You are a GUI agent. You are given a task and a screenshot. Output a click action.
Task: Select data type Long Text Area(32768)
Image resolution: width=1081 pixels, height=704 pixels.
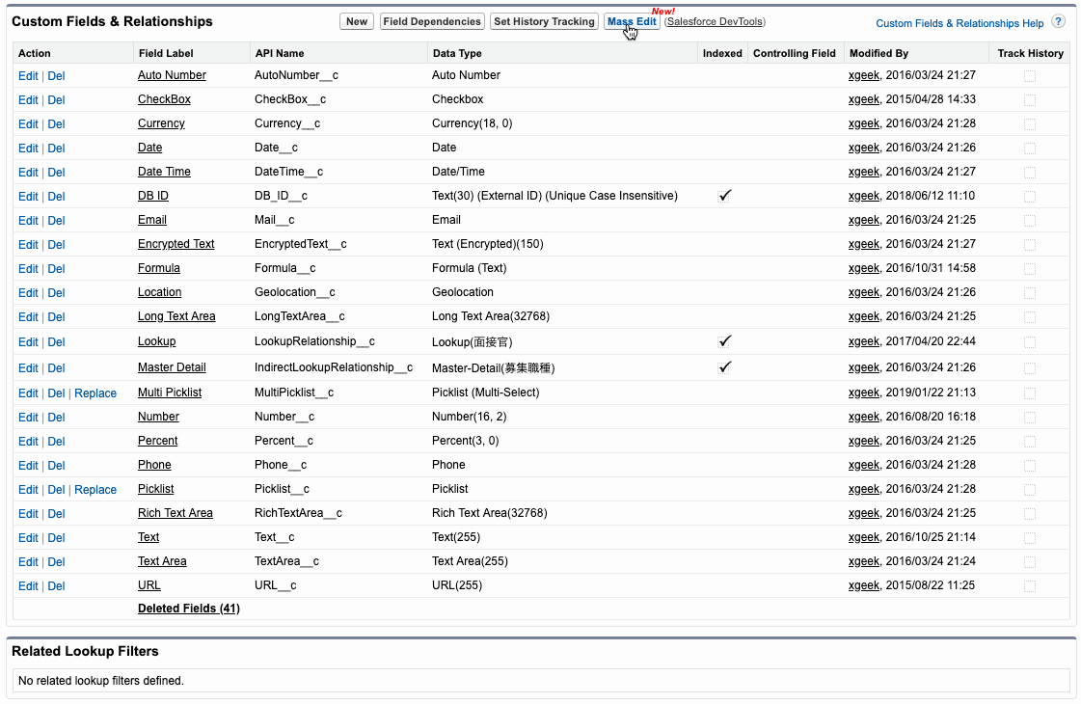[491, 316]
